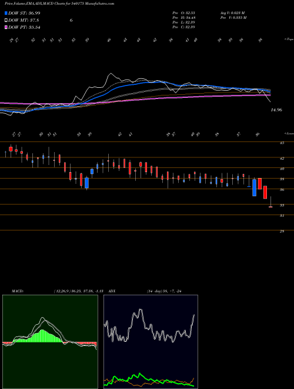The width and height of the screenshot is (294, 389).
Task: Click the peak of the white price line
Action: (111, 74)
